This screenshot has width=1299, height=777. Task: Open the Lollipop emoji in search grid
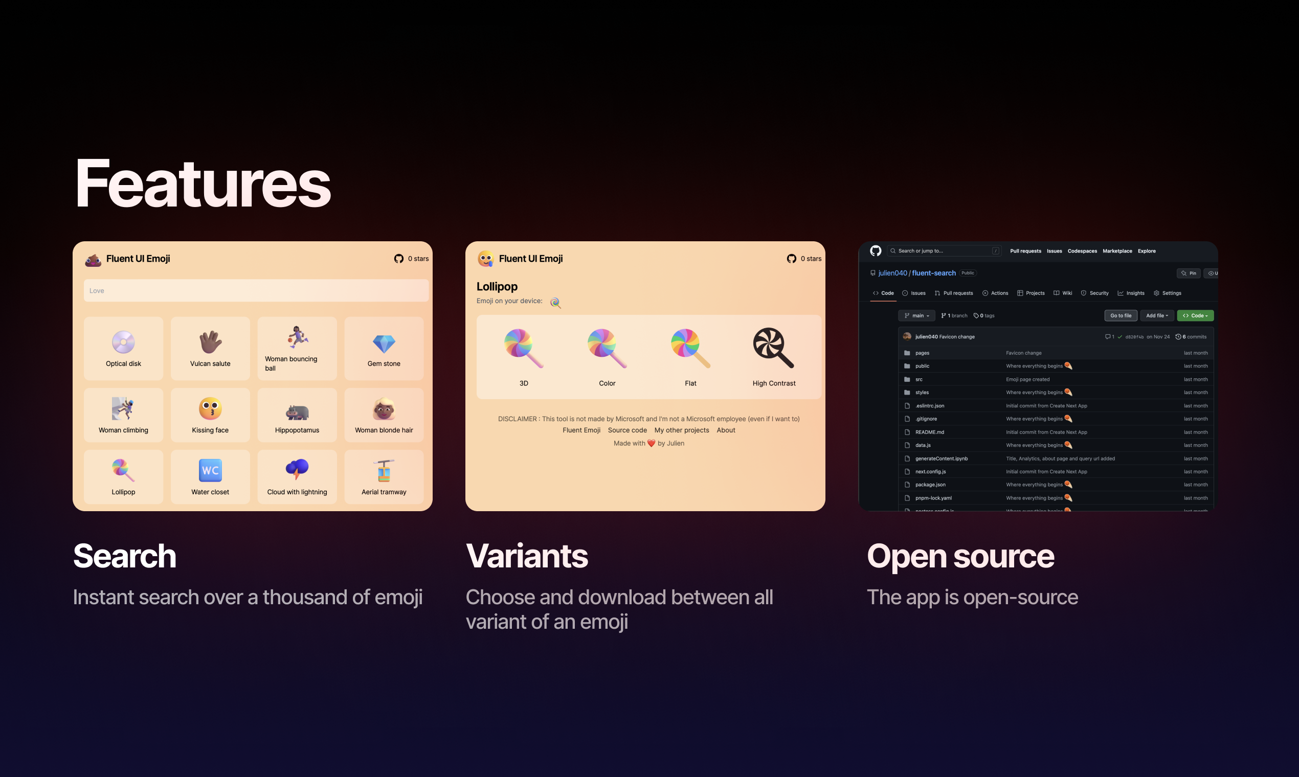pos(123,476)
